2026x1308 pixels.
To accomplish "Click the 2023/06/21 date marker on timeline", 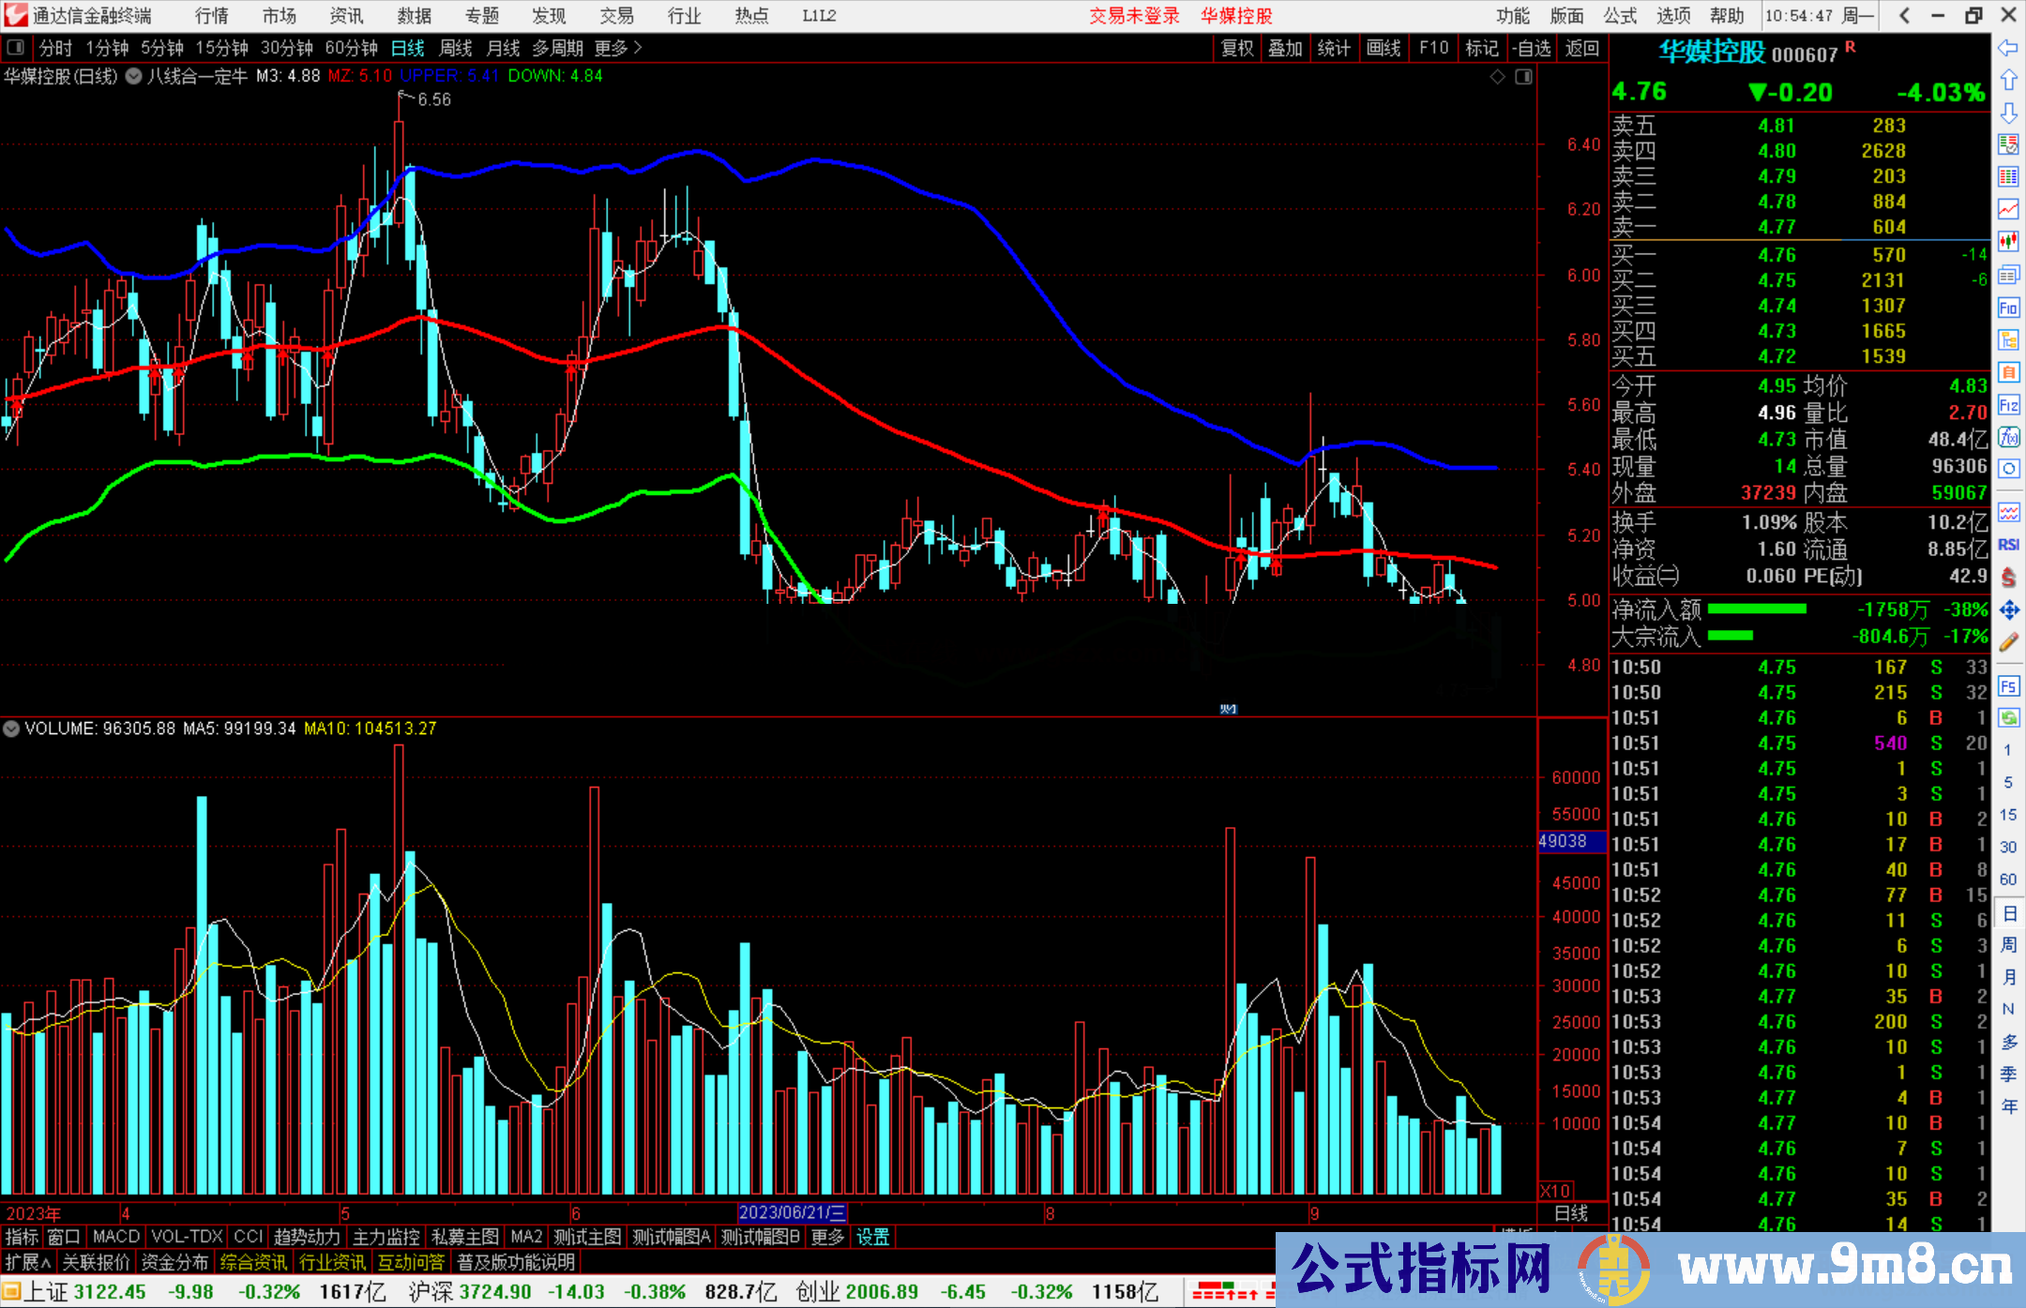I will [x=792, y=1212].
